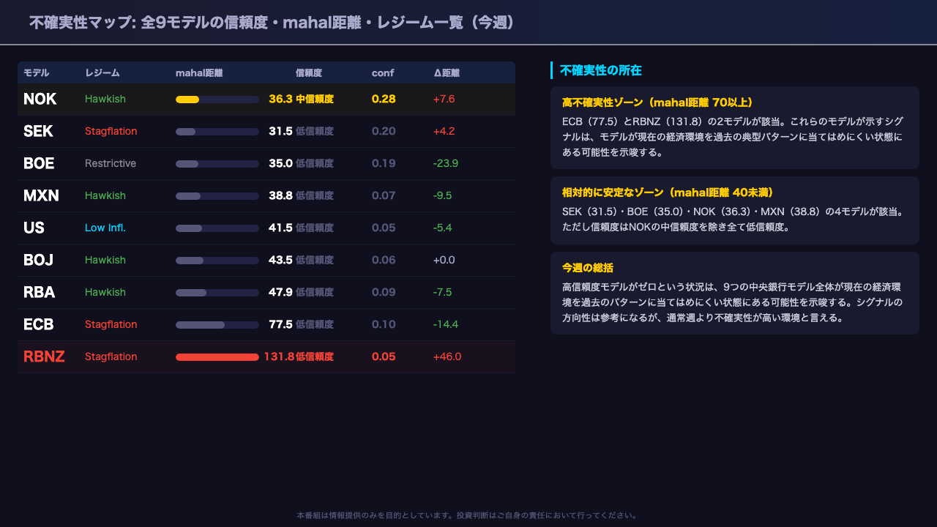This screenshot has width=937, height=527.
Task: Click the Low Infl. regime label
Action: point(105,228)
